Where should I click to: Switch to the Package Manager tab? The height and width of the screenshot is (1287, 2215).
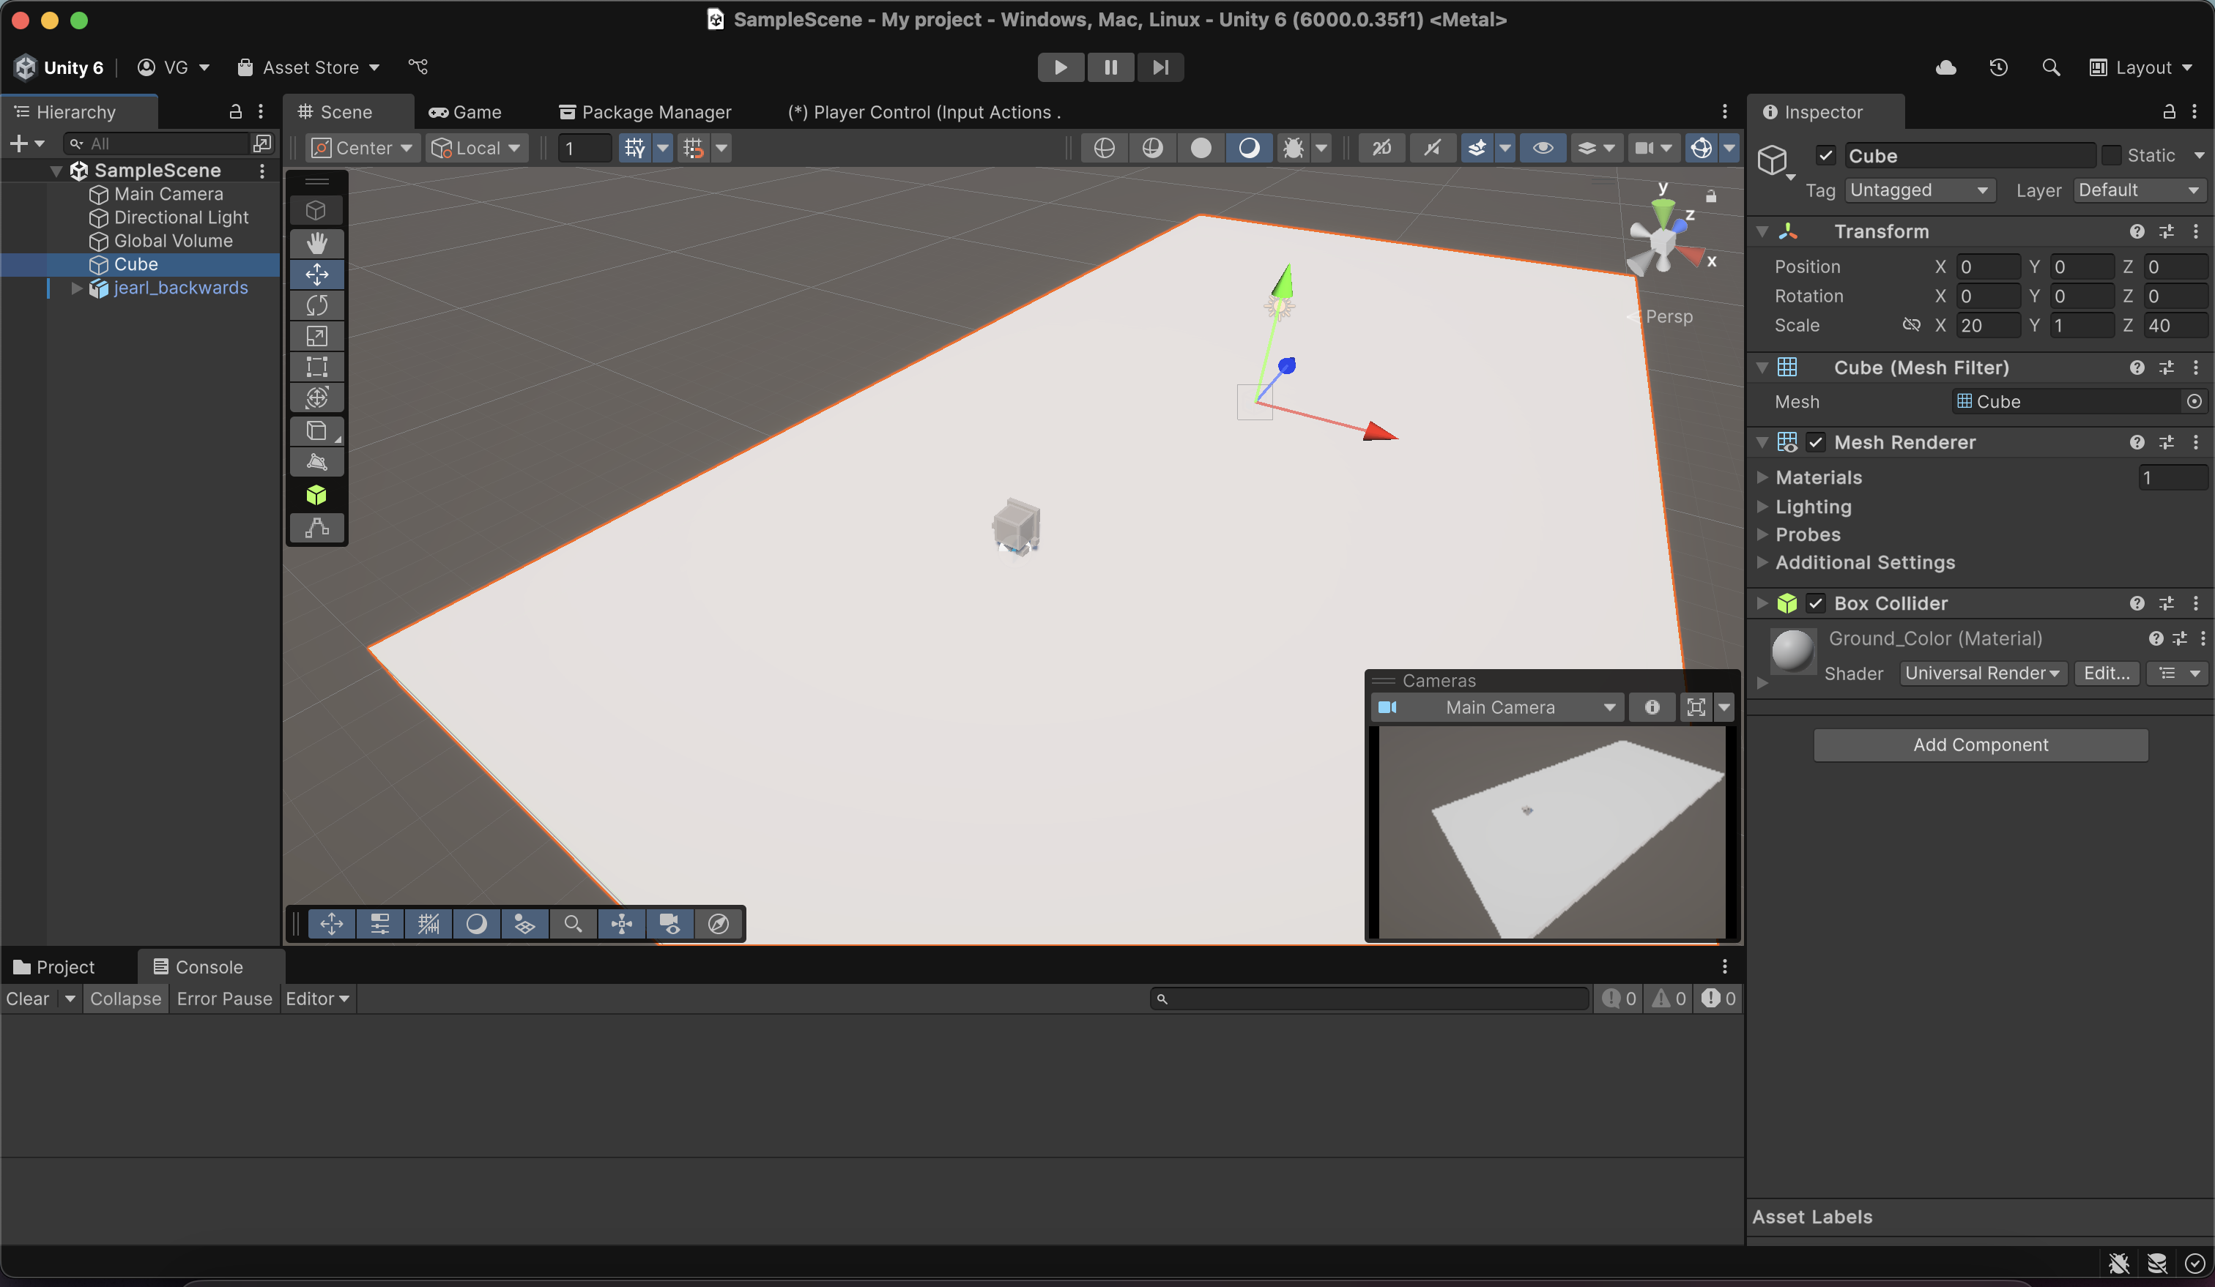[645, 111]
